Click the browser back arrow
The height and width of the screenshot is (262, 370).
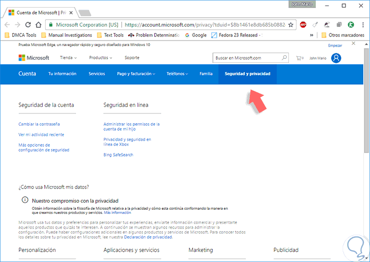click(7, 25)
